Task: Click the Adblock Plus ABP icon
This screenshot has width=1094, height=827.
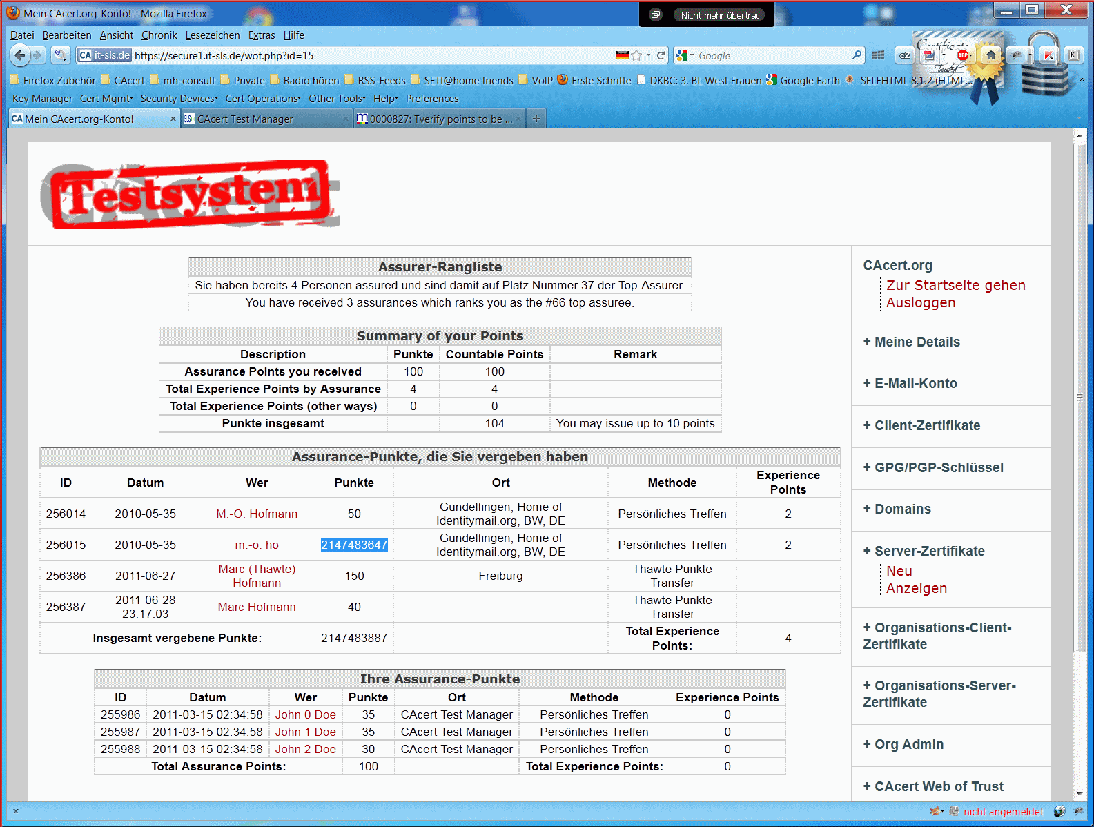Action: pos(963,55)
